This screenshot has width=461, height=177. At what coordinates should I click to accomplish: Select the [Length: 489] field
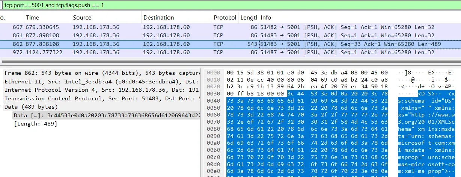[x=35, y=124]
